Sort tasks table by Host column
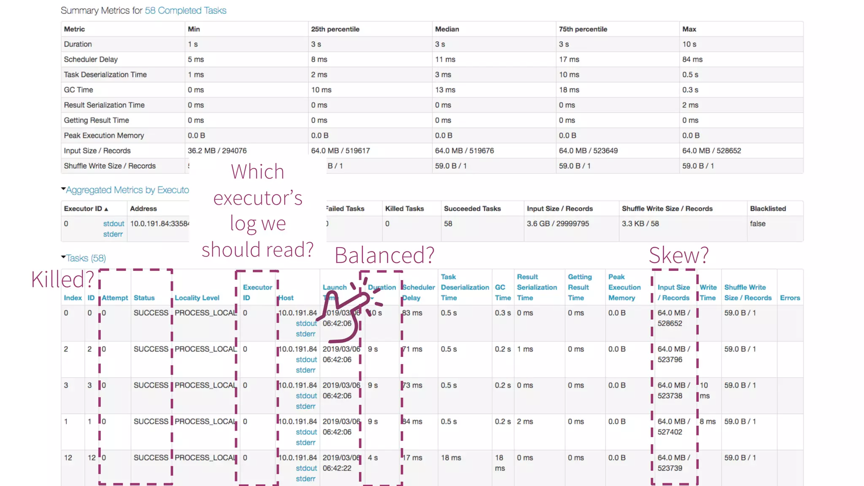Image resolution: width=864 pixels, height=486 pixels. pyautogui.click(x=286, y=298)
